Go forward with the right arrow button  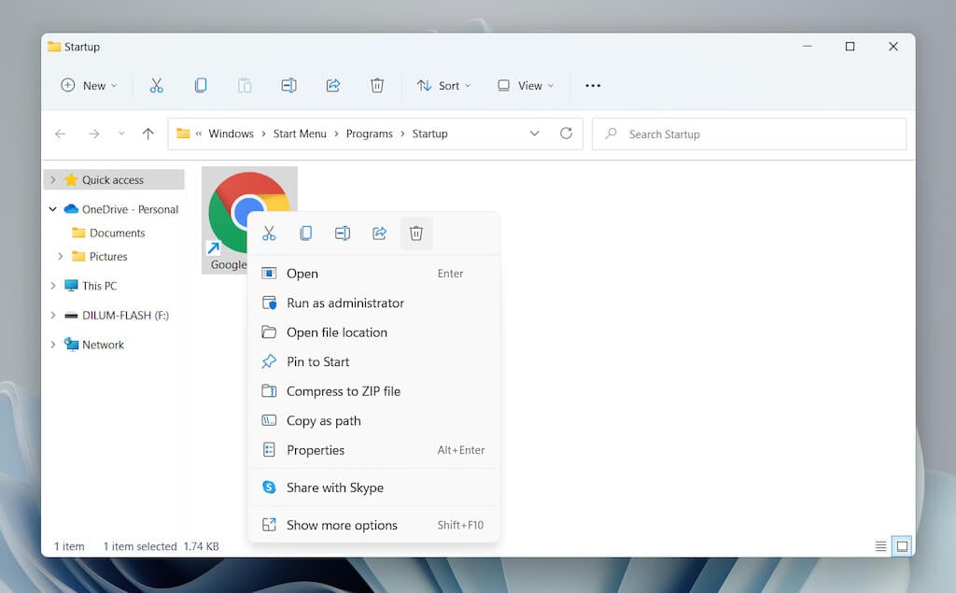(x=94, y=134)
